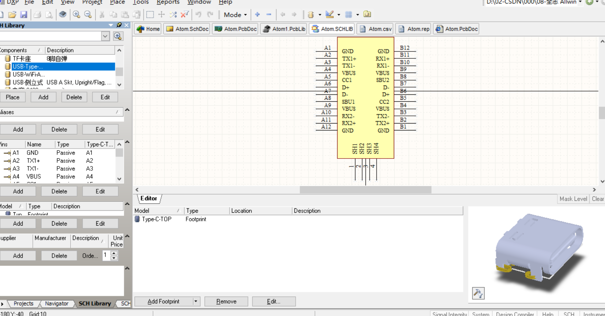Collapse the Supplier section with its arrow
The width and height of the screenshot is (605, 316).
click(127, 236)
